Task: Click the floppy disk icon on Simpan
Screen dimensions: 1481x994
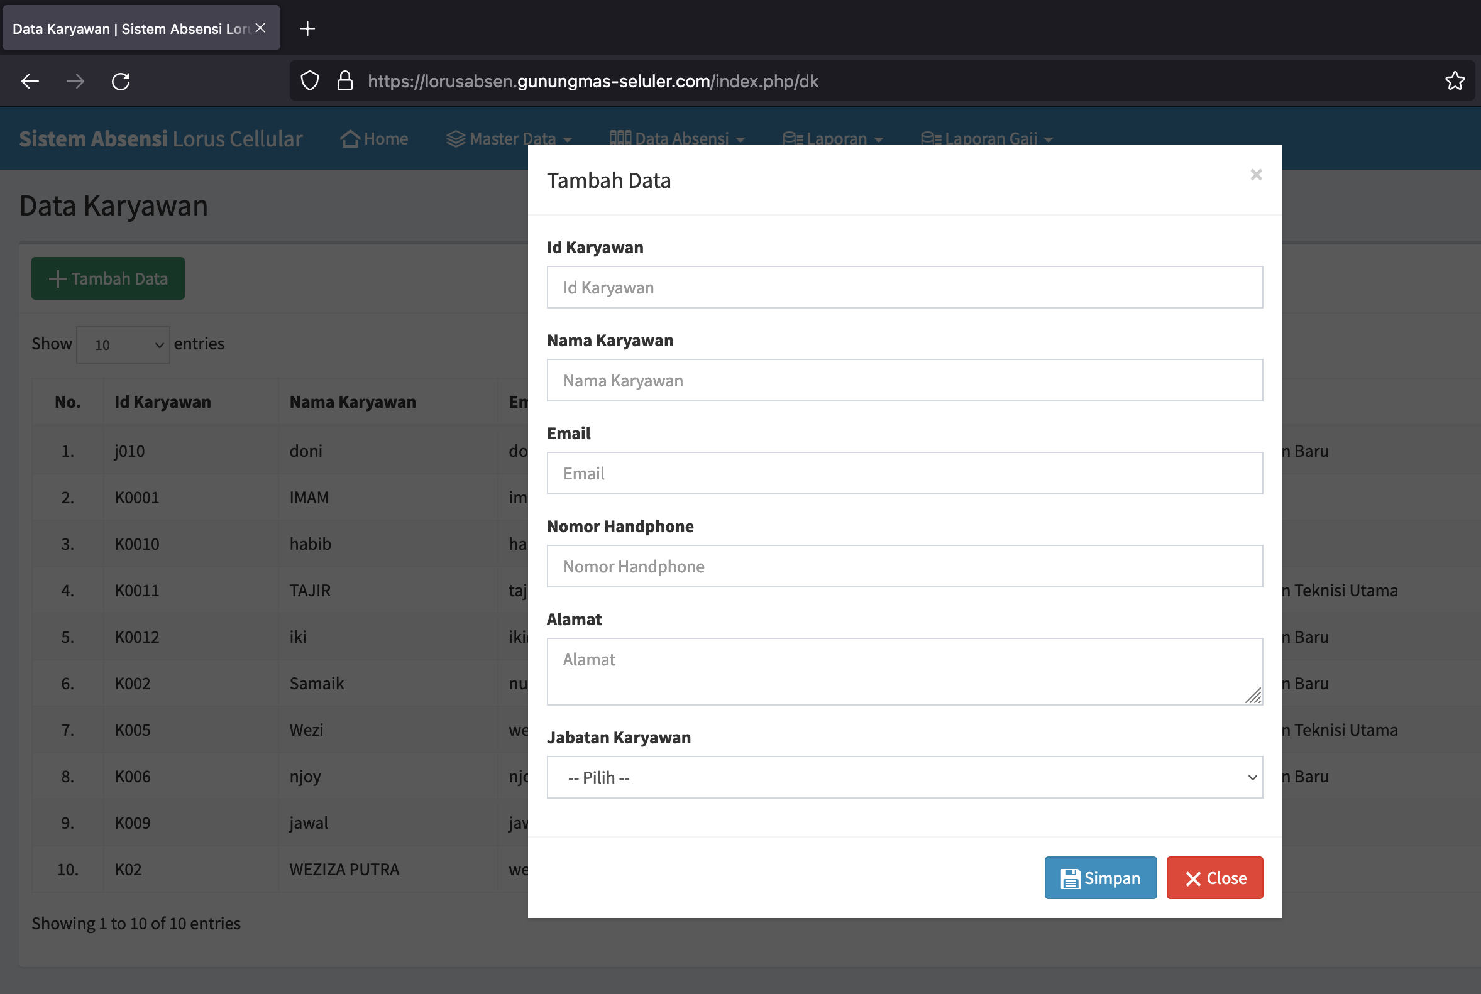Action: pos(1071,878)
